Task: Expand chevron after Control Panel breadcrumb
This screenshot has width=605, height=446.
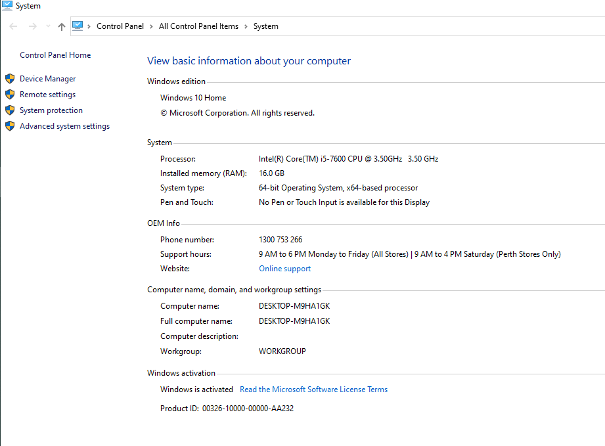Action: (x=151, y=26)
